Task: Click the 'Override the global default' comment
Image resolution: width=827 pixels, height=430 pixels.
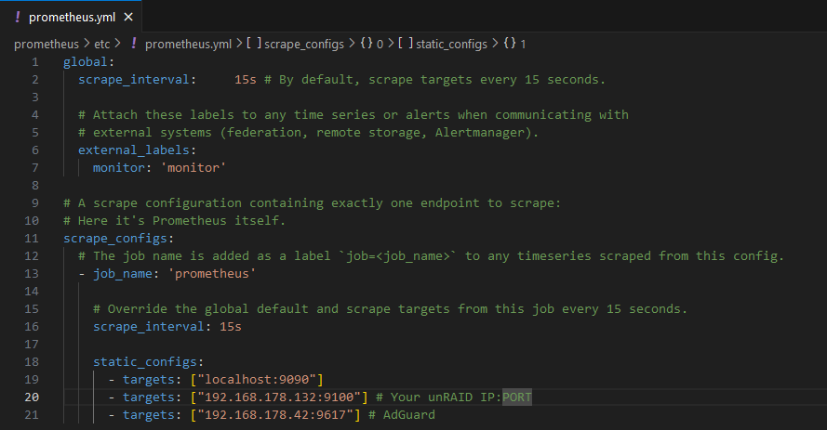Action: (x=391, y=309)
